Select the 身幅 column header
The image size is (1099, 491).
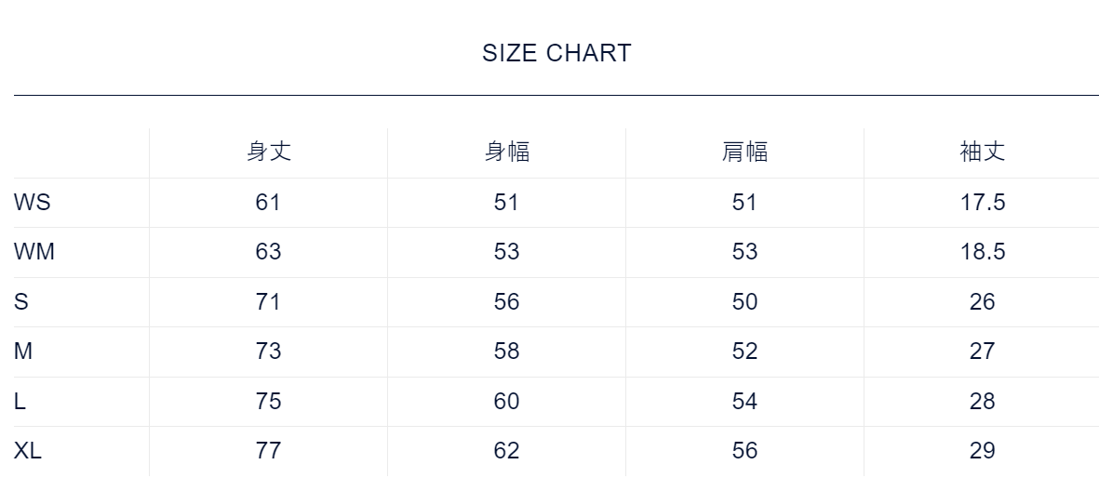506,152
